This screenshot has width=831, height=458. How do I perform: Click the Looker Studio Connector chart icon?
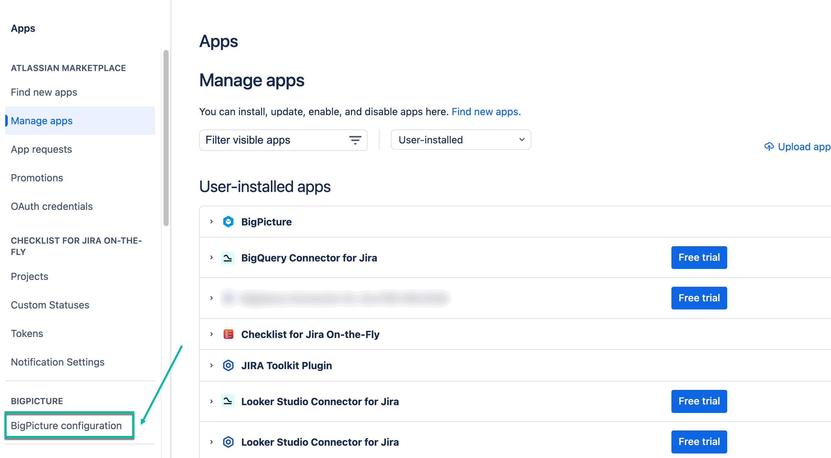point(228,401)
